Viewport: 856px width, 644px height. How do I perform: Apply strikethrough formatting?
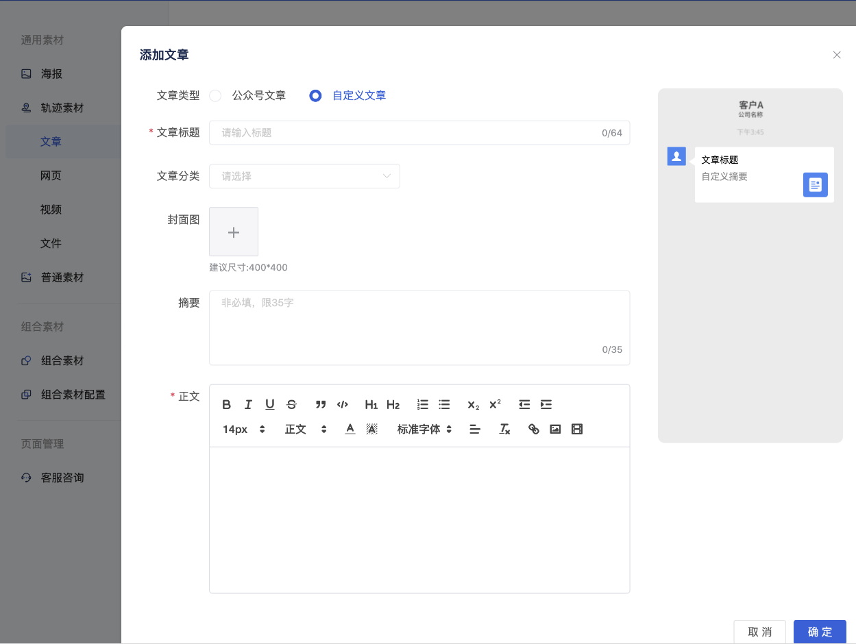[x=291, y=404]
